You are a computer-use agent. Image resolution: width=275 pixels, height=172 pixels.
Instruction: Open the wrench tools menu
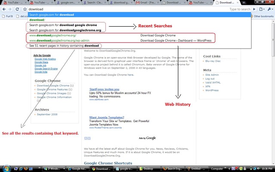coord(269,9)
